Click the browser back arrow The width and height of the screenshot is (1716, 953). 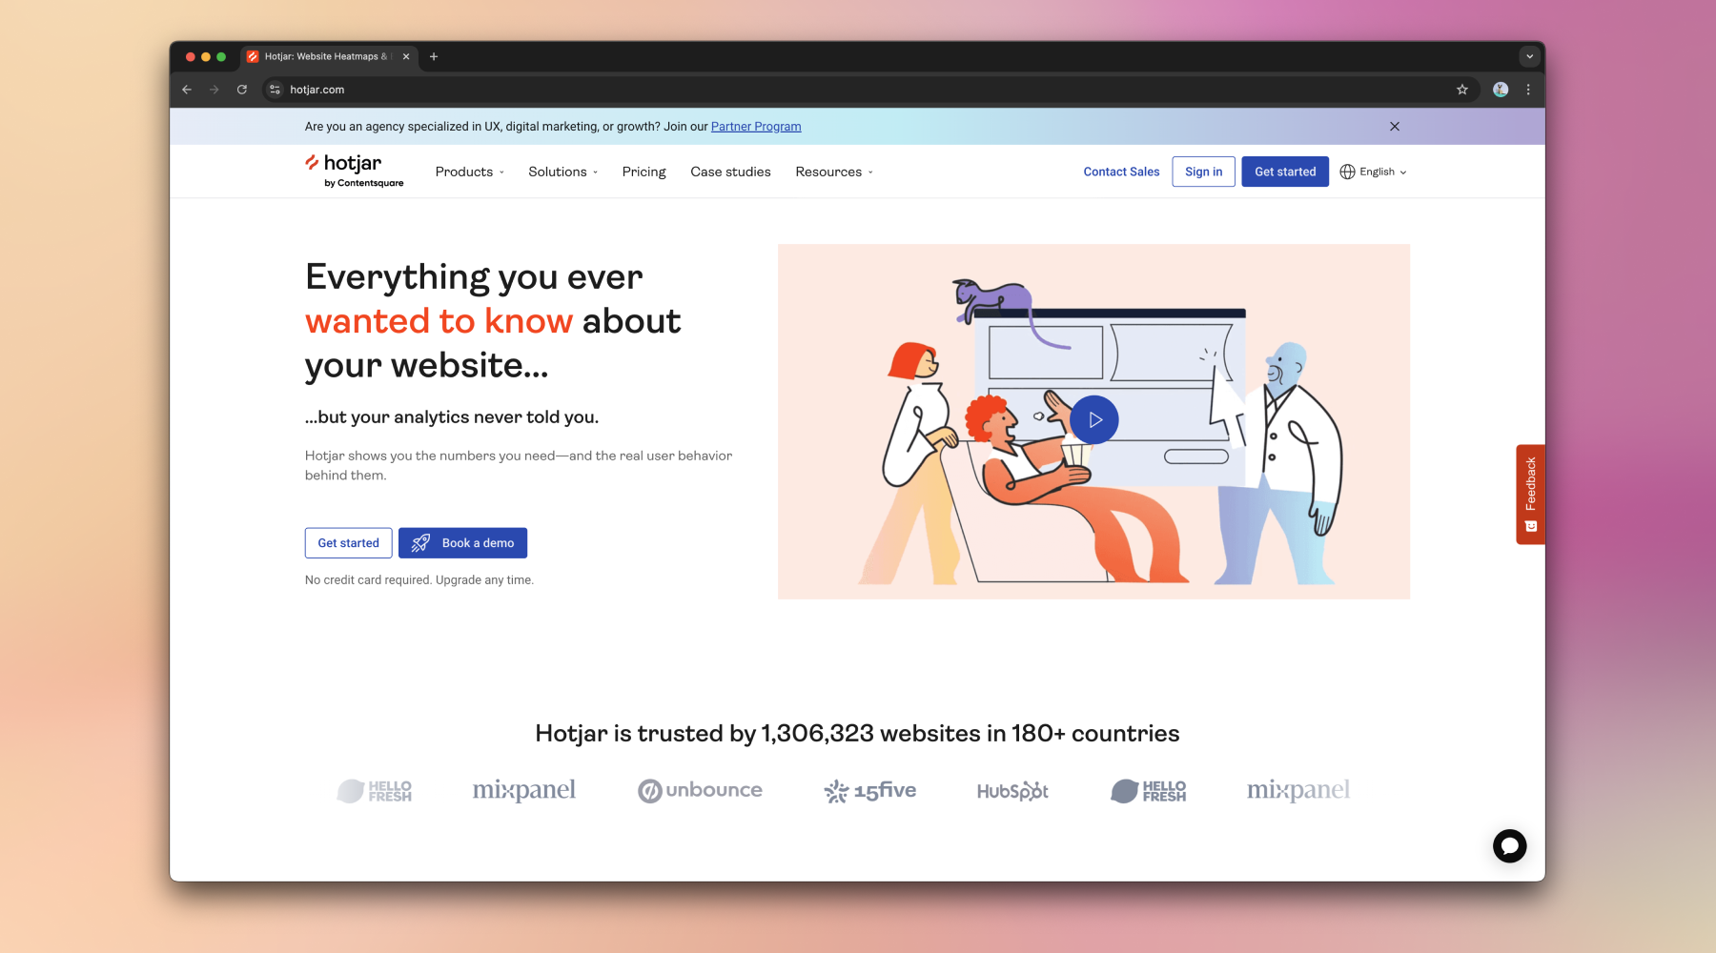(x=187, y=90)
